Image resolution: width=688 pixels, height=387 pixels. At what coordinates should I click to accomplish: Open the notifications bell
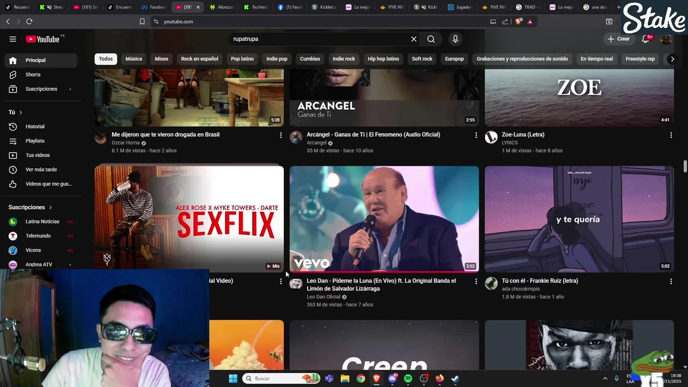tap(646, 39)
